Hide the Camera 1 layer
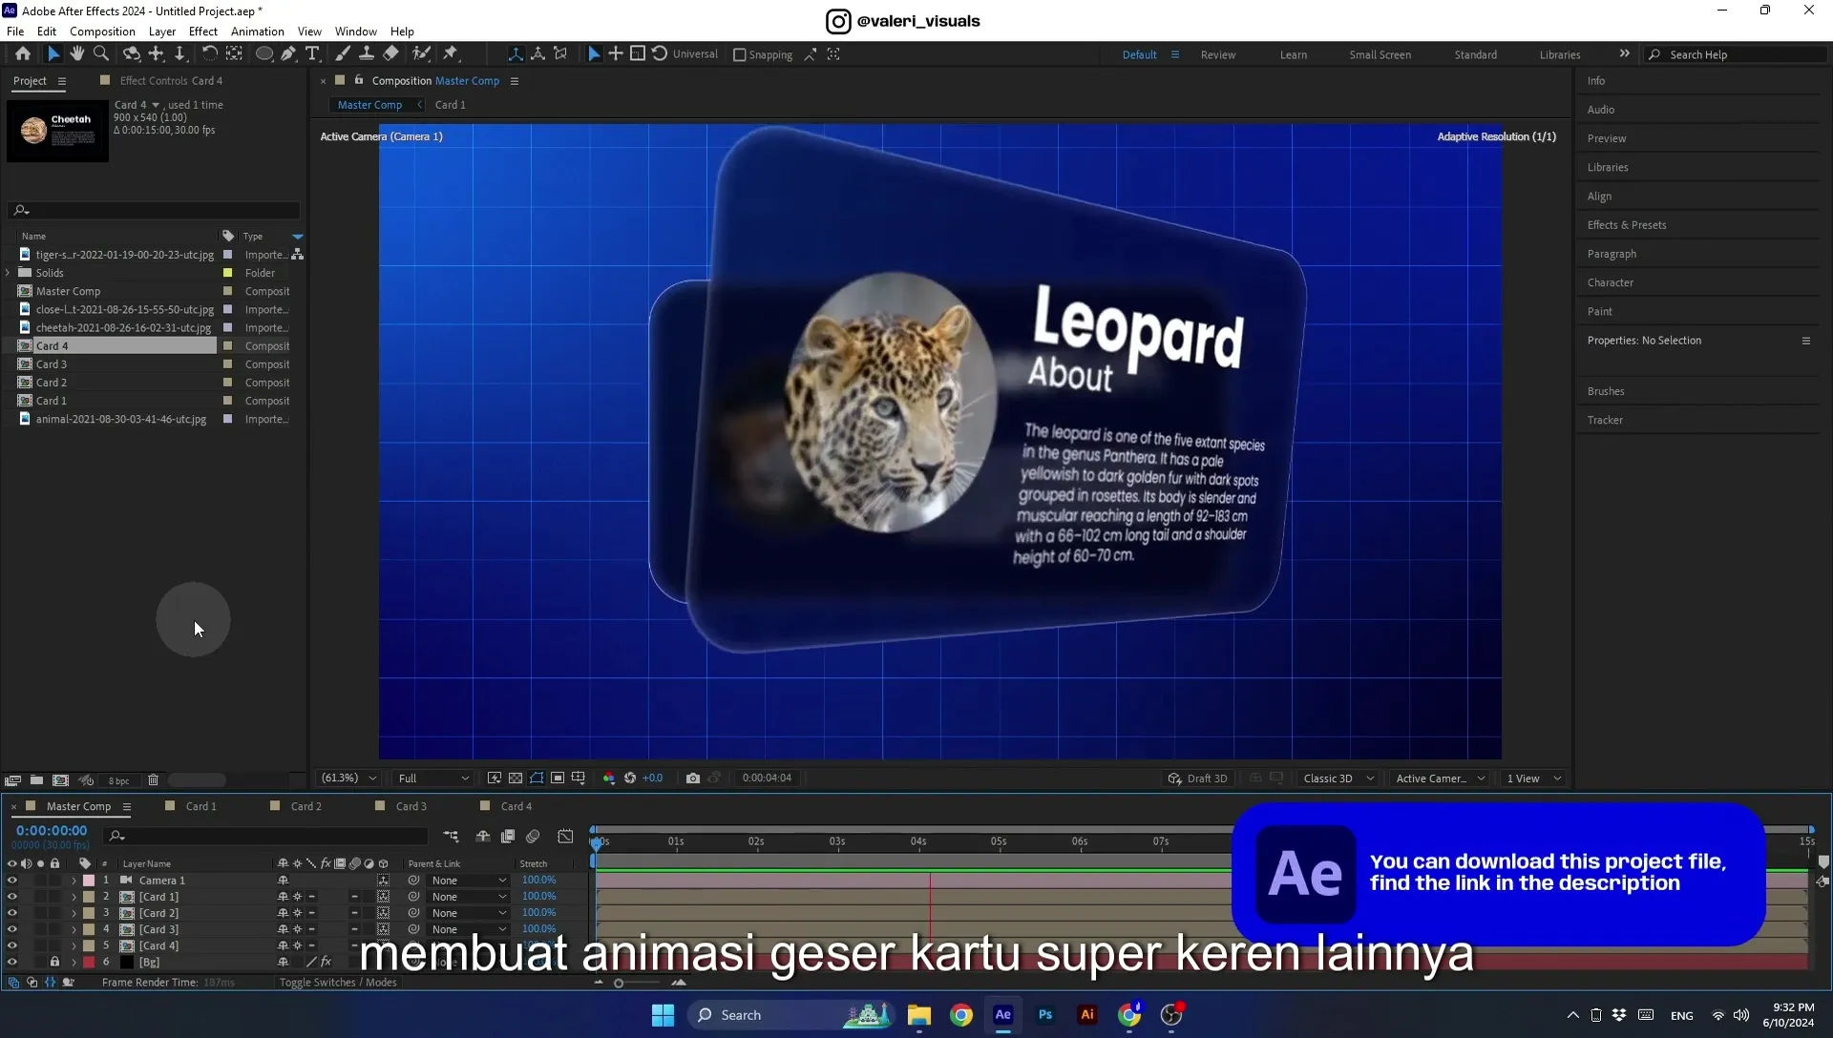Image resolution: width=1833 pixels, height=1038 pixels. pyautogui.click(x=11, y=881)
